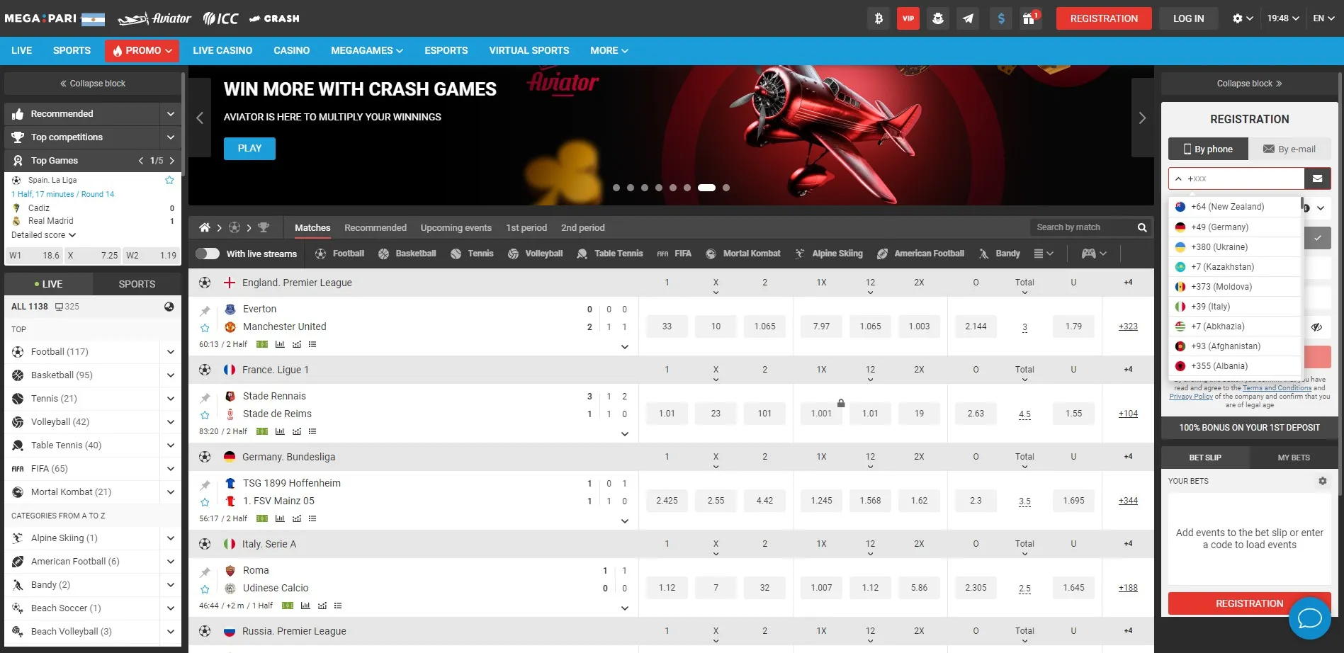Favorite the Spain La Liga match via star
1344x653 pixels.
(169, 180)
